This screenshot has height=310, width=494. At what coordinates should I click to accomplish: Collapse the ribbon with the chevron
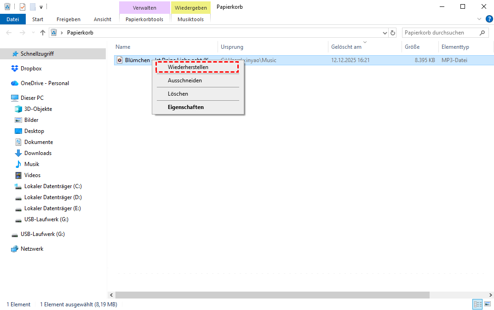pyautogui.click(x=479, y=19)
